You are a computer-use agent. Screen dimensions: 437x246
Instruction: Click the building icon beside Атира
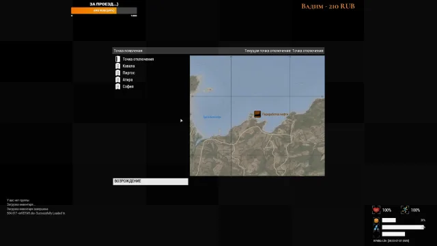click(117, 80)
